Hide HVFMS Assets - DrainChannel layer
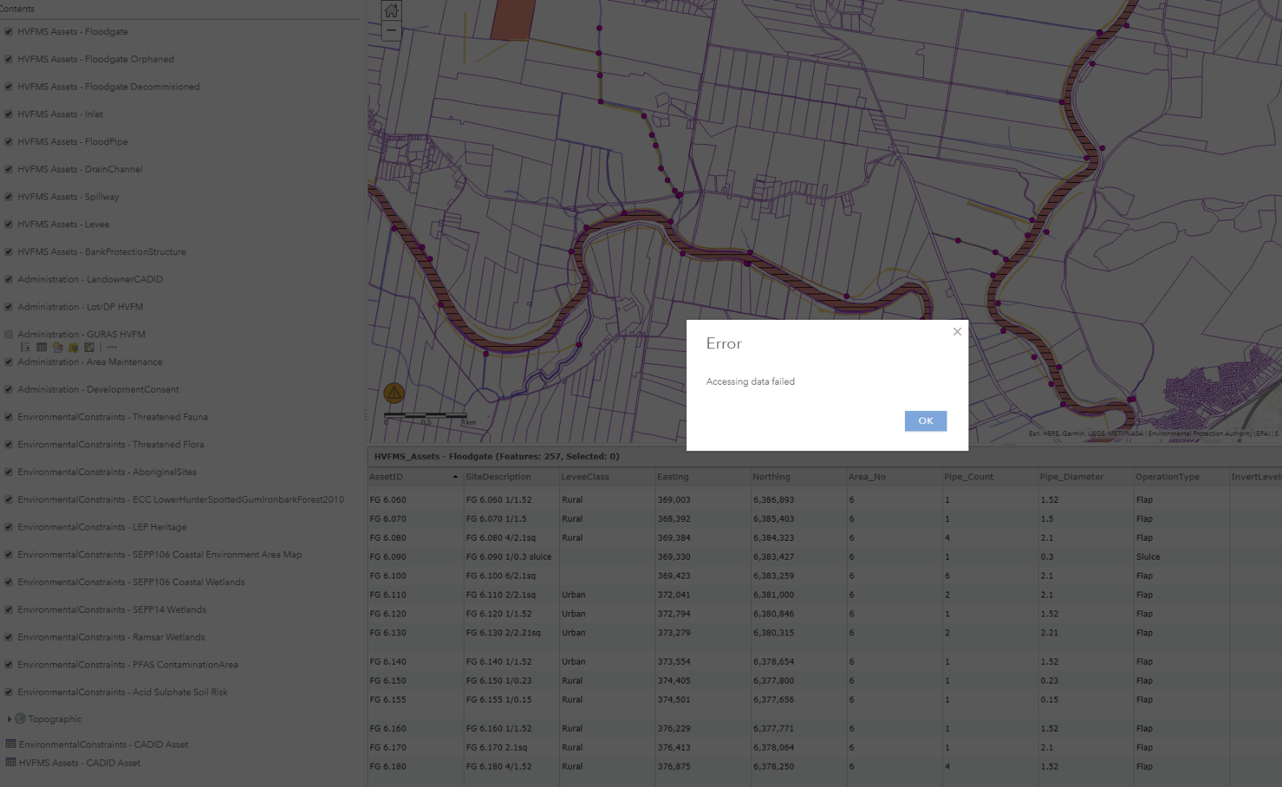 [x=9, y=169]
